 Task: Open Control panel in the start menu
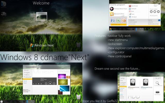[x=133, y=22]
